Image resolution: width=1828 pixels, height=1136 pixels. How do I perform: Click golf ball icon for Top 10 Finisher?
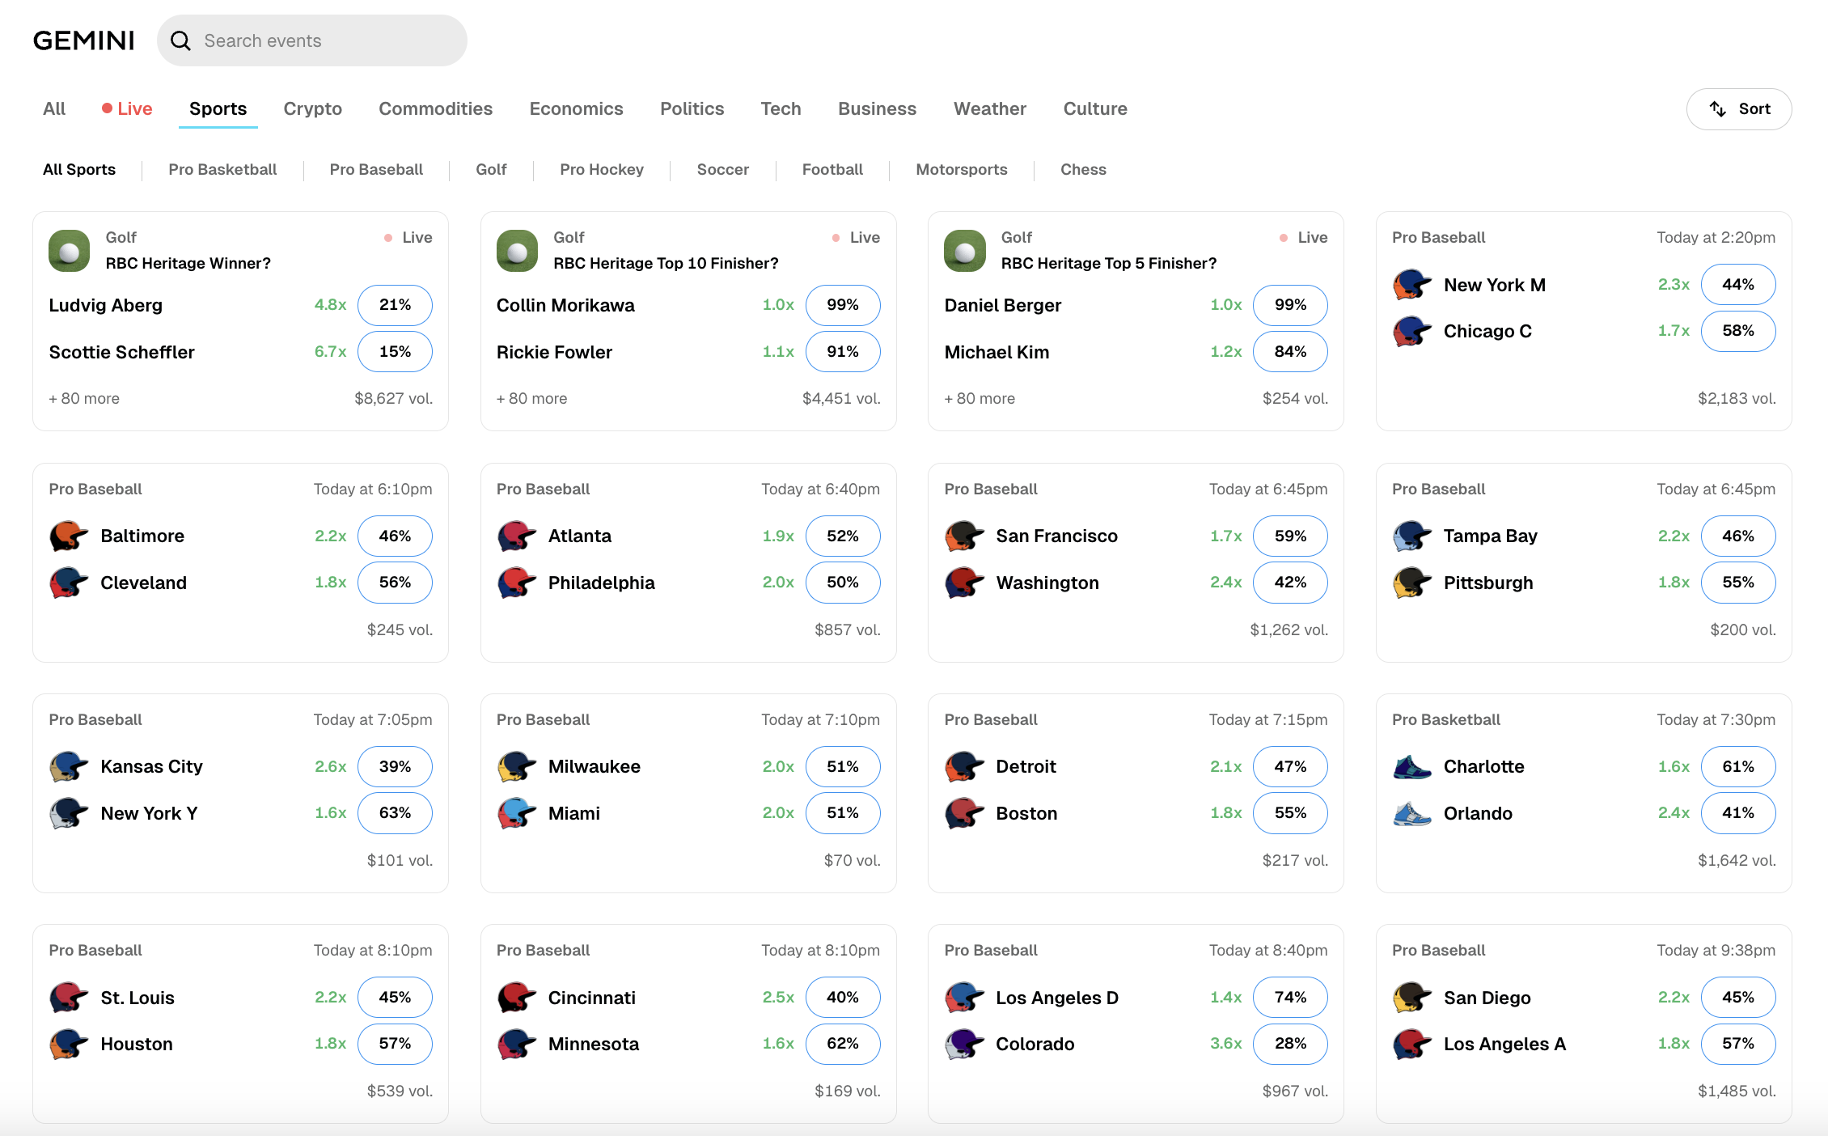pyautogui.click(x=518, y=251)
